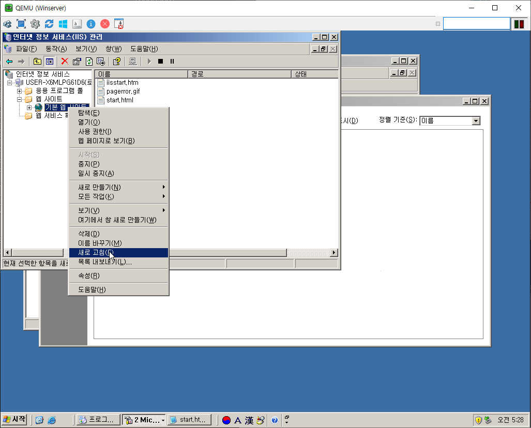Click QEMU window close-on-exit icon
Viewport: 531px width, 428px height.
click(x=119, y=24)
